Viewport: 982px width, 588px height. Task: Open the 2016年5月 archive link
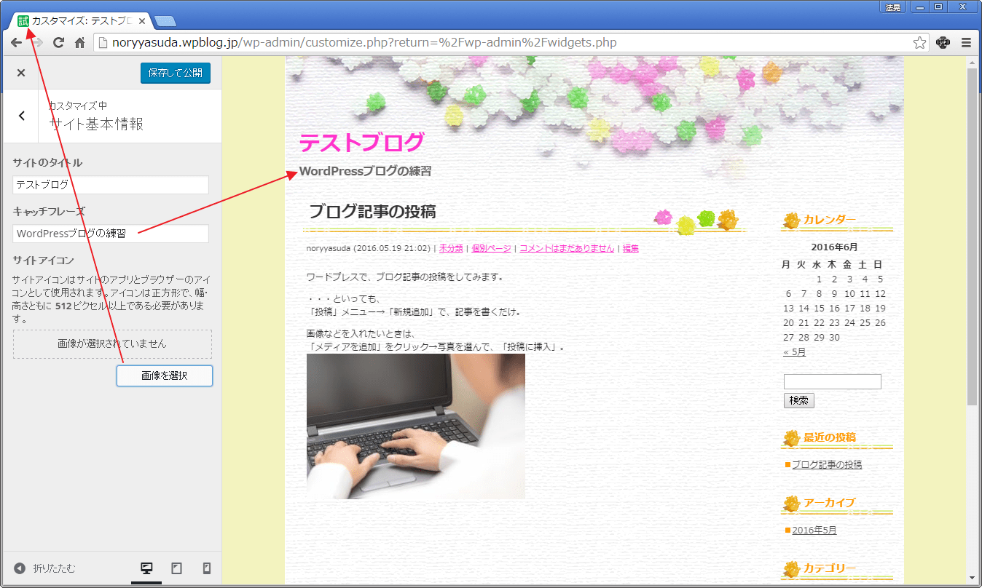tap(814, 531)
